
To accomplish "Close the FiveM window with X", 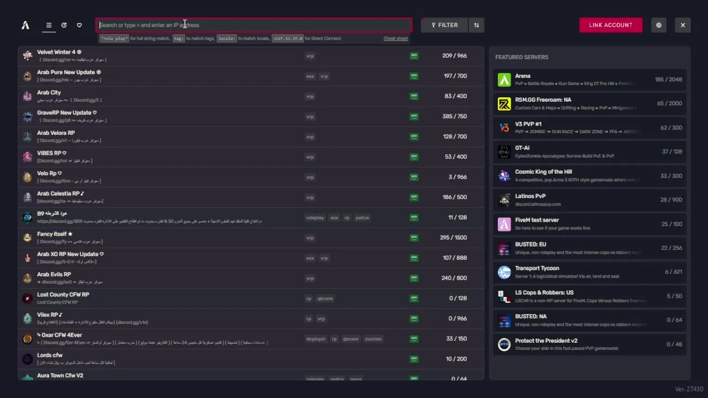I will [683, 25].
